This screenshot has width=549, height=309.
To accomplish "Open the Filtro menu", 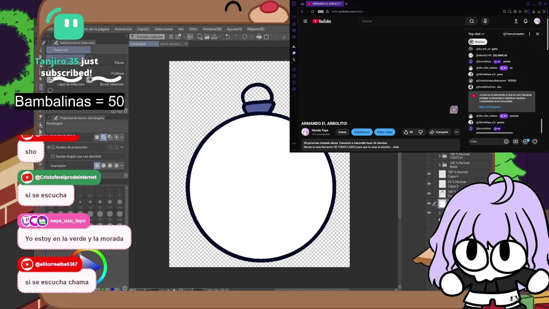I will pyautogui.click(x=193, y=29).
